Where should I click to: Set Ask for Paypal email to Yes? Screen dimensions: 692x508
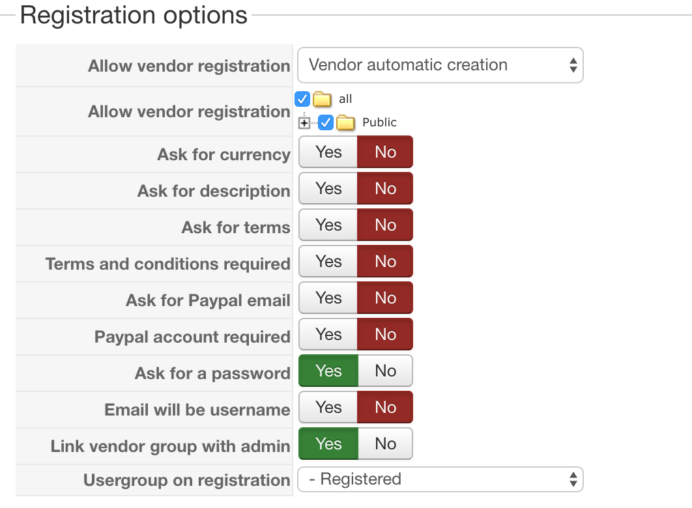(328, 298)
